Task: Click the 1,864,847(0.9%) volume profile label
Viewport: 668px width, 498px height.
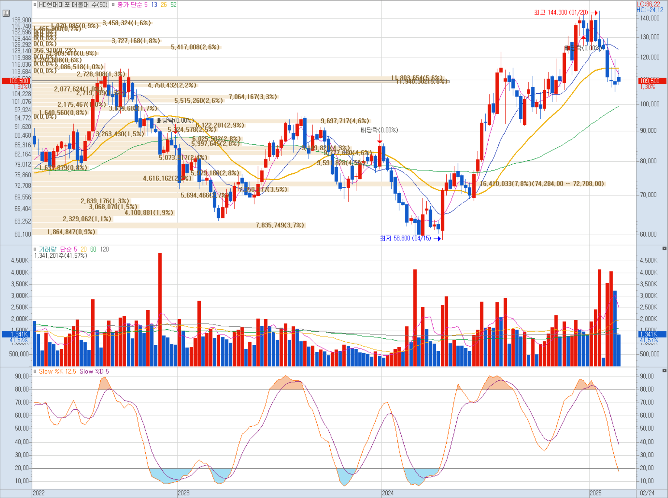Action: [x=71, y=232]
